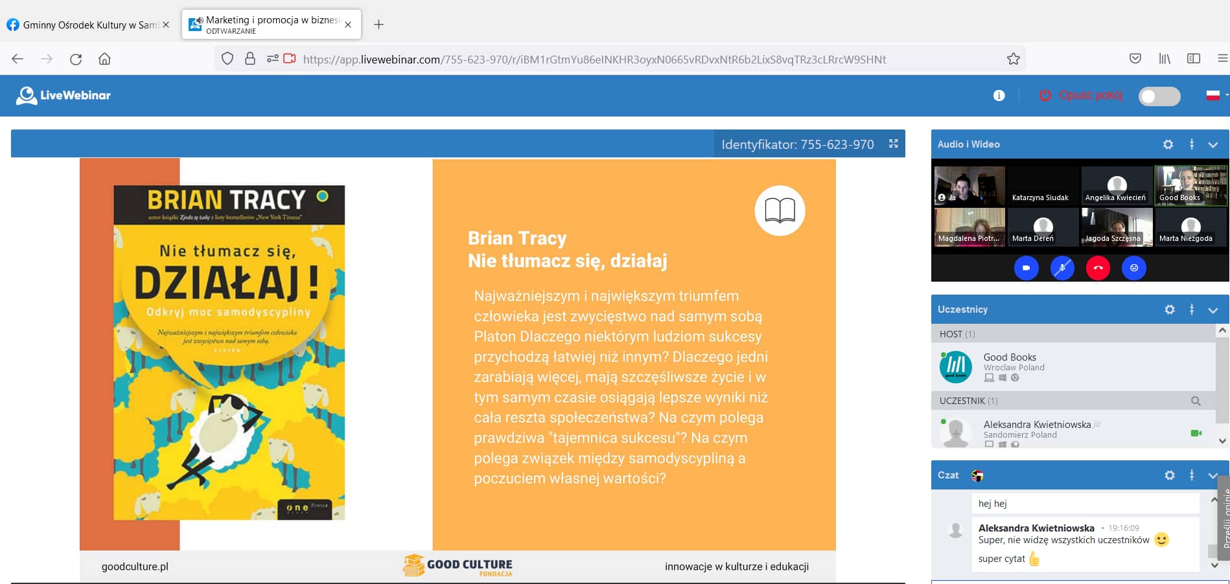Click Opuść pokój to leave room
Image resolution: width=1230 pixels, height=584 pixels.
coord(1080,95)
